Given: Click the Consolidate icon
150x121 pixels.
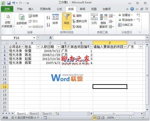Looking at the screenshot, I should [x=111, y=21].
